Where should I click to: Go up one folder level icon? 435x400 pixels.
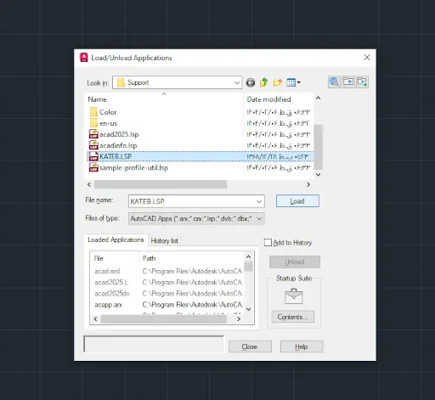point(264,82)
